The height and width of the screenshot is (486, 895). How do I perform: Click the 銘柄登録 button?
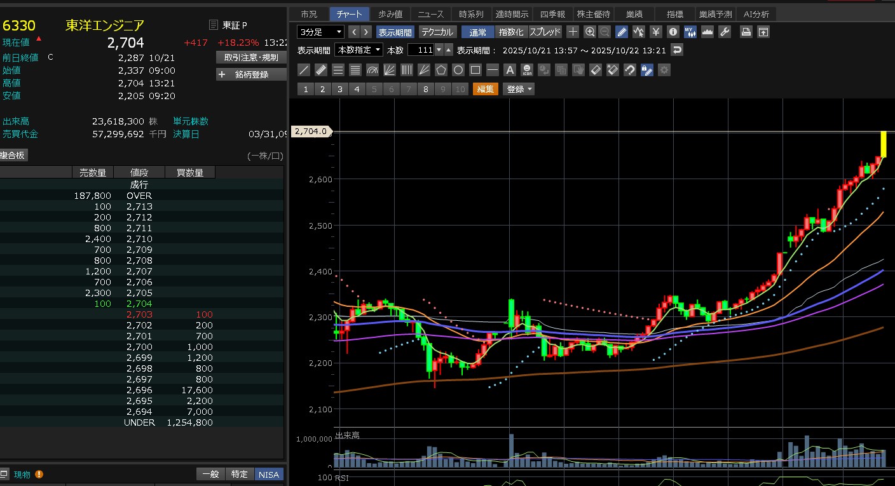click(x=251, y=74)
